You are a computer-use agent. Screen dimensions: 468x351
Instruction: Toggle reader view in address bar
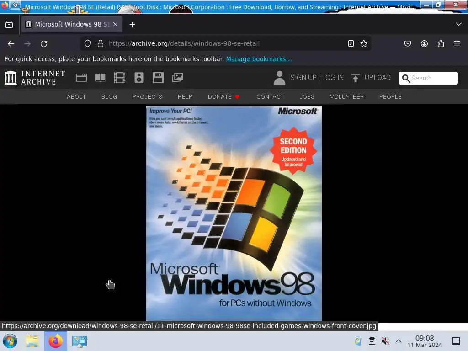click(351, 43)
